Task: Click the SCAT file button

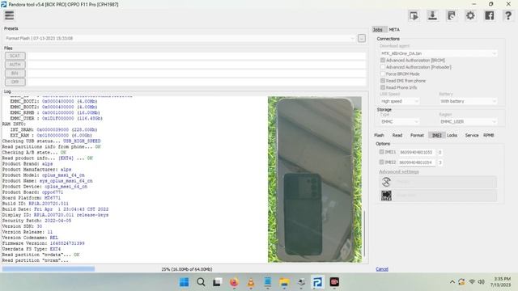Action: [15, 56]
